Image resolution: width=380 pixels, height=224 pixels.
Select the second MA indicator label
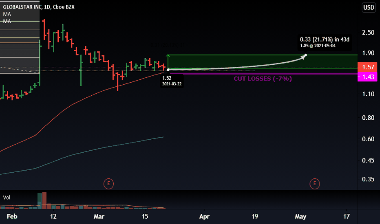(x=7, y=21)
